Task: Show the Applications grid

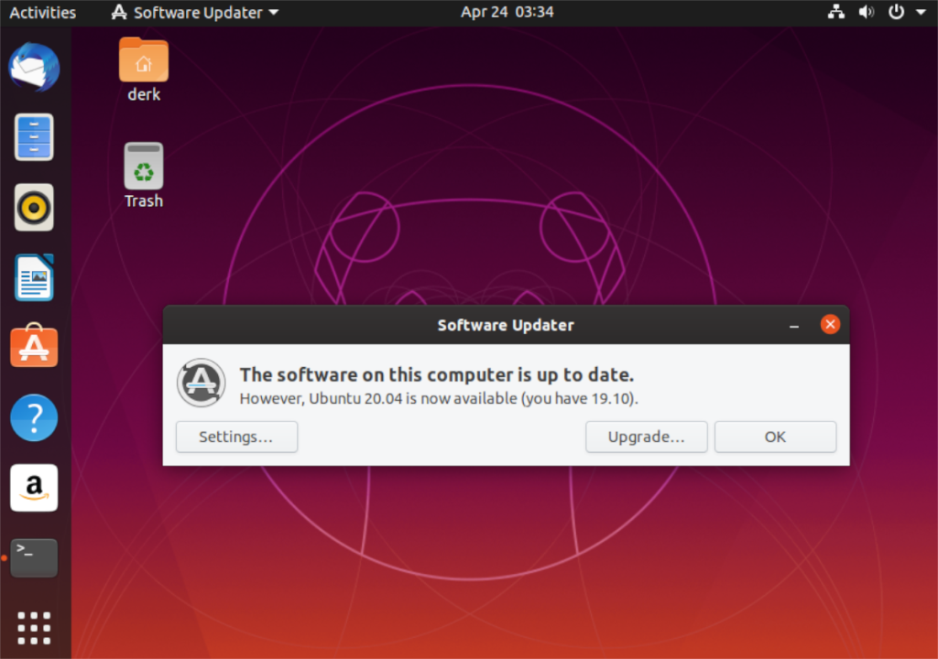Action: pyautogui.click(x=34, y=628)
